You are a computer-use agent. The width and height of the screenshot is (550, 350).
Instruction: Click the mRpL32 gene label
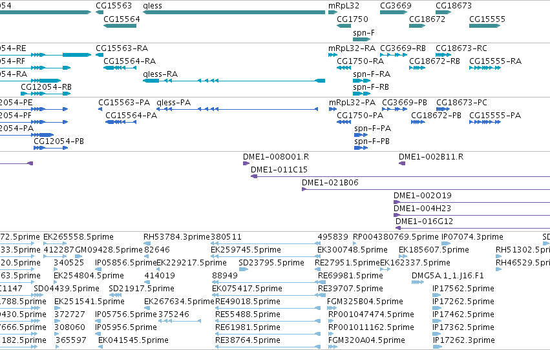(344, 6)
